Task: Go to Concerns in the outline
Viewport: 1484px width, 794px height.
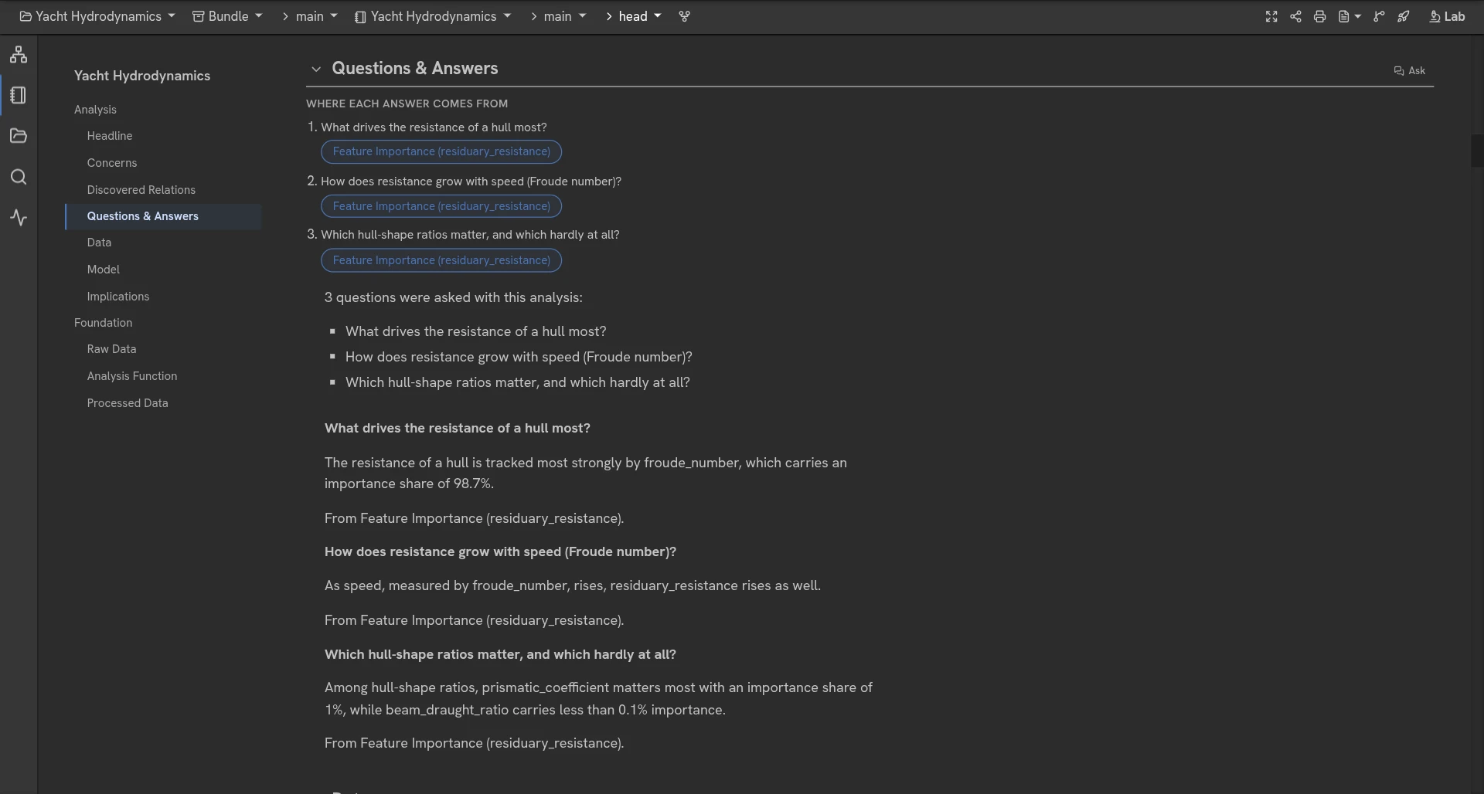Action: [112, 163]
